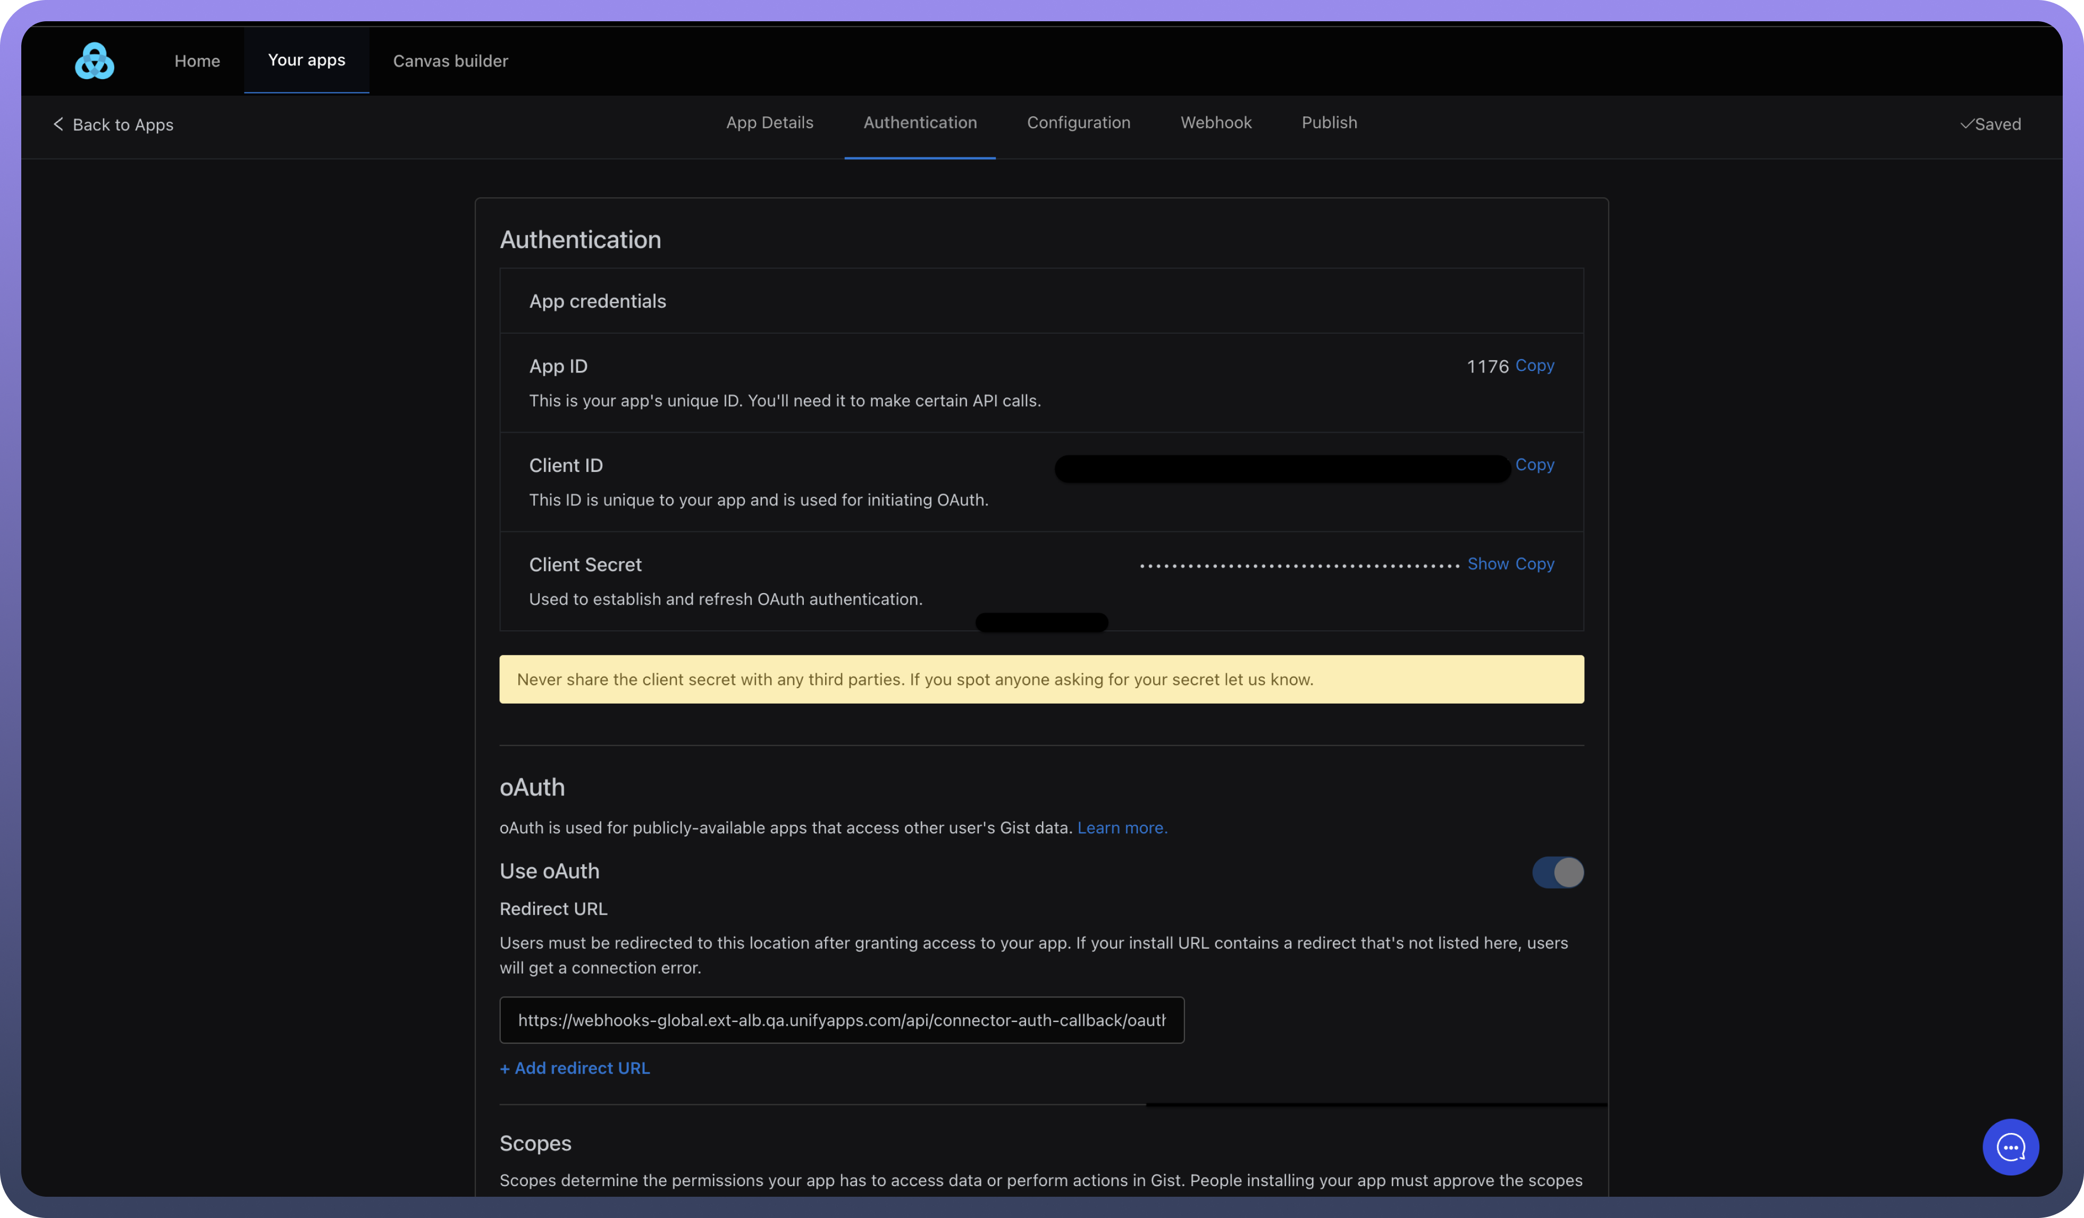Go to the Webhook tab
Viewport: 2084px width, 1218px height.
point(1216,122)
